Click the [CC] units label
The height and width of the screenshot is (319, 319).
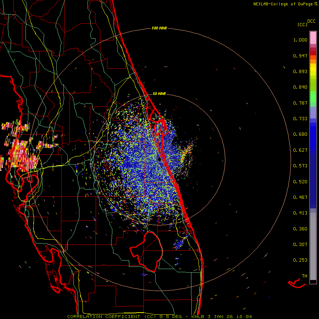click(x=302, y=24)
